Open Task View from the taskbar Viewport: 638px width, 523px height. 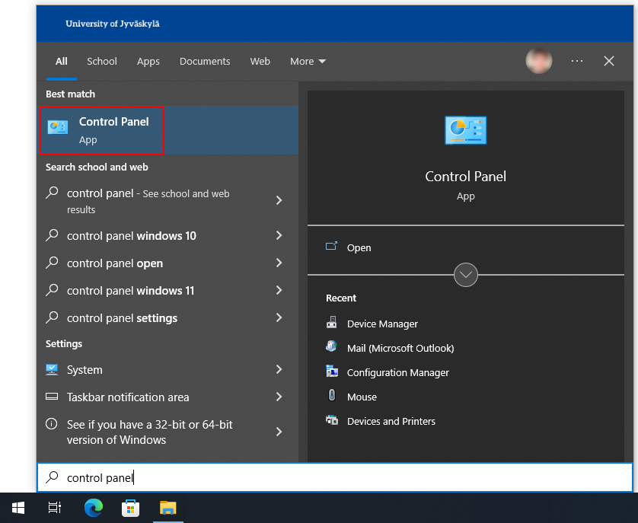coord(55,508)
